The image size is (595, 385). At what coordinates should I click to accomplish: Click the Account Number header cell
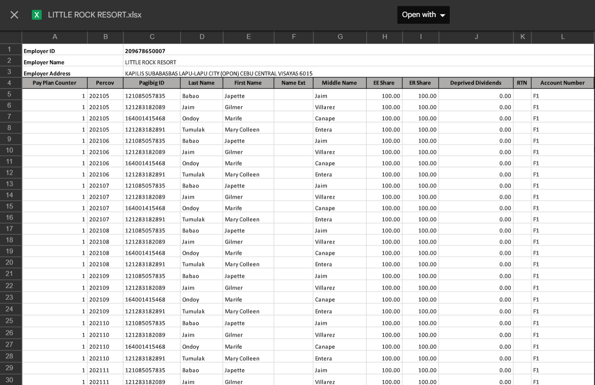coord(563,83)
